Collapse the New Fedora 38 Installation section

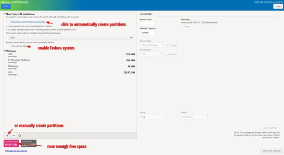5,14
